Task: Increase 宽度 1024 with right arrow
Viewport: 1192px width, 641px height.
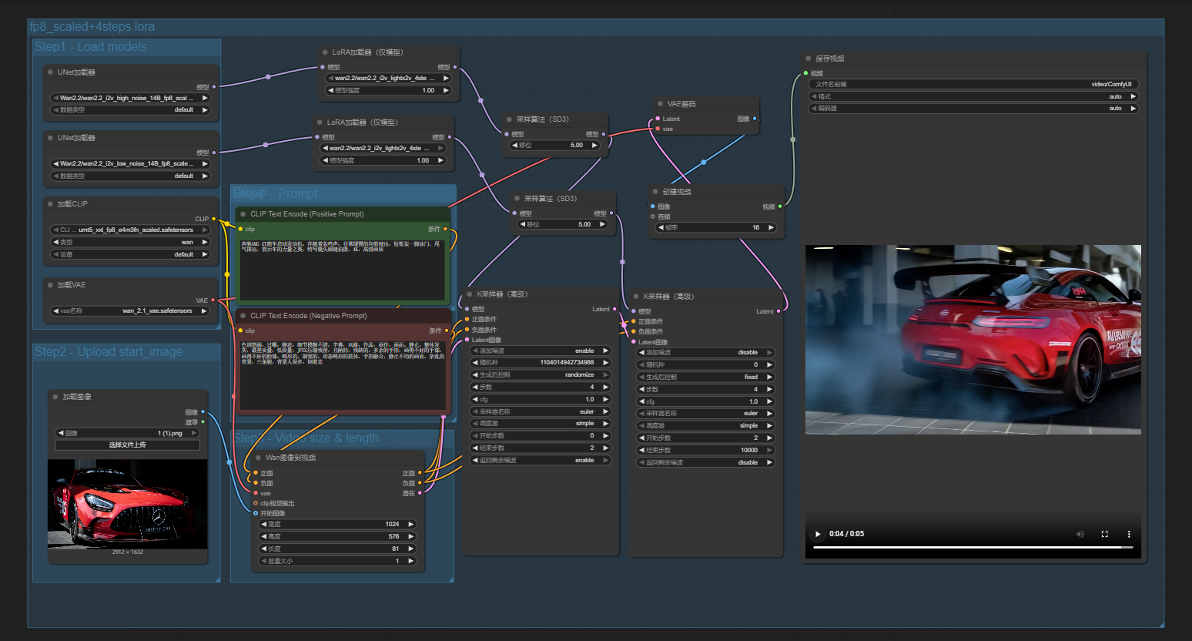Action: tap(411, 525)
